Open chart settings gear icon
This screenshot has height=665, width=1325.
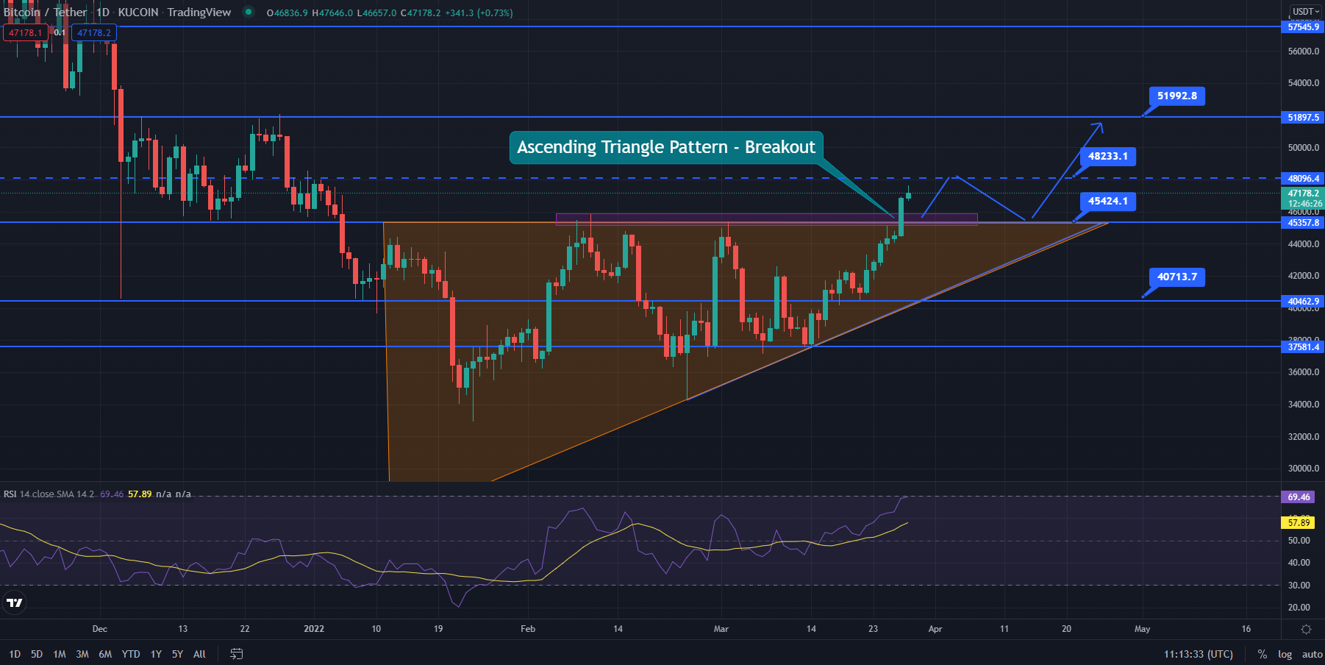coord(1306,629)
